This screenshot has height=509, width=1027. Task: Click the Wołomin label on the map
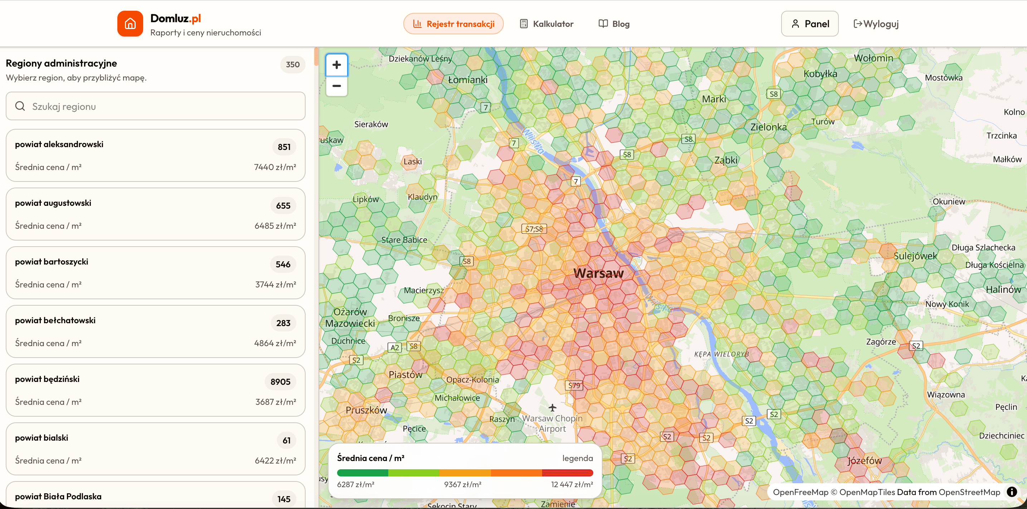coord(873,58)
